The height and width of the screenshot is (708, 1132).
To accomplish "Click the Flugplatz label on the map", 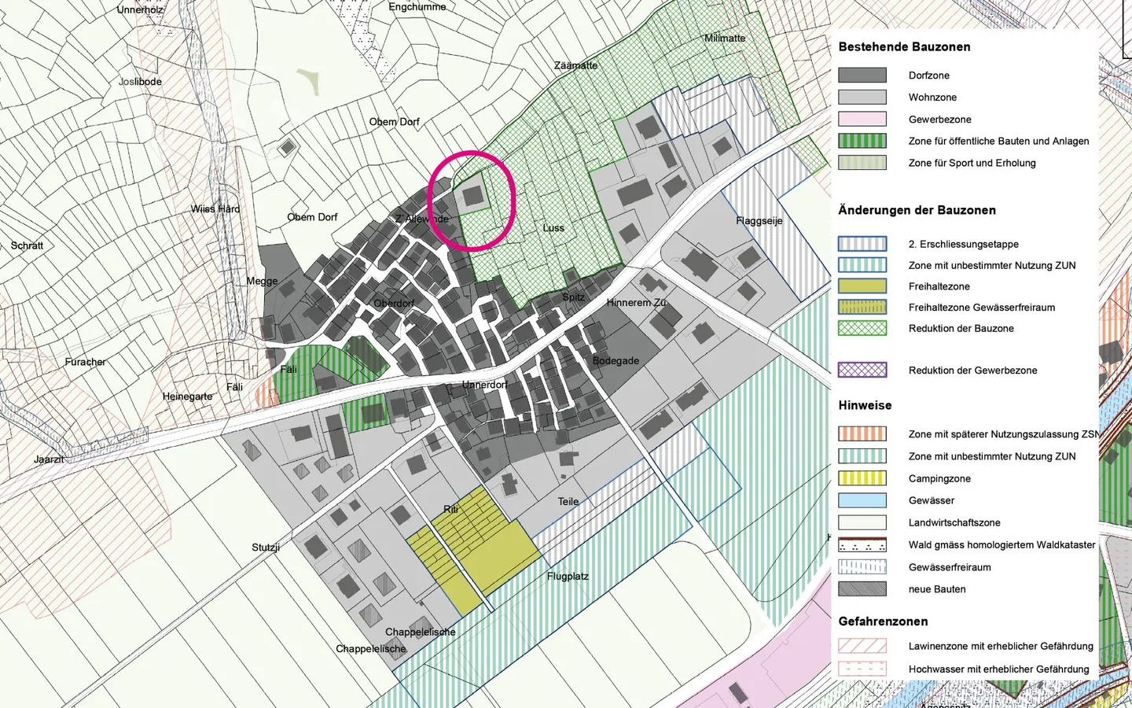I will (568, 577).
